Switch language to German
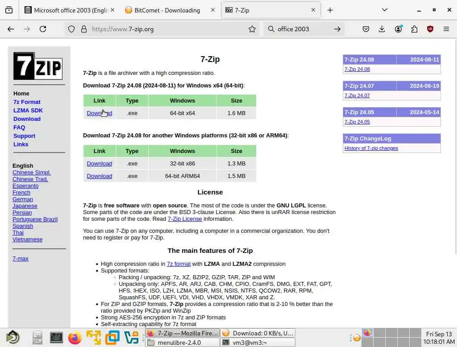The width and height of the screenshot is (457, 347). click(23, 199)
